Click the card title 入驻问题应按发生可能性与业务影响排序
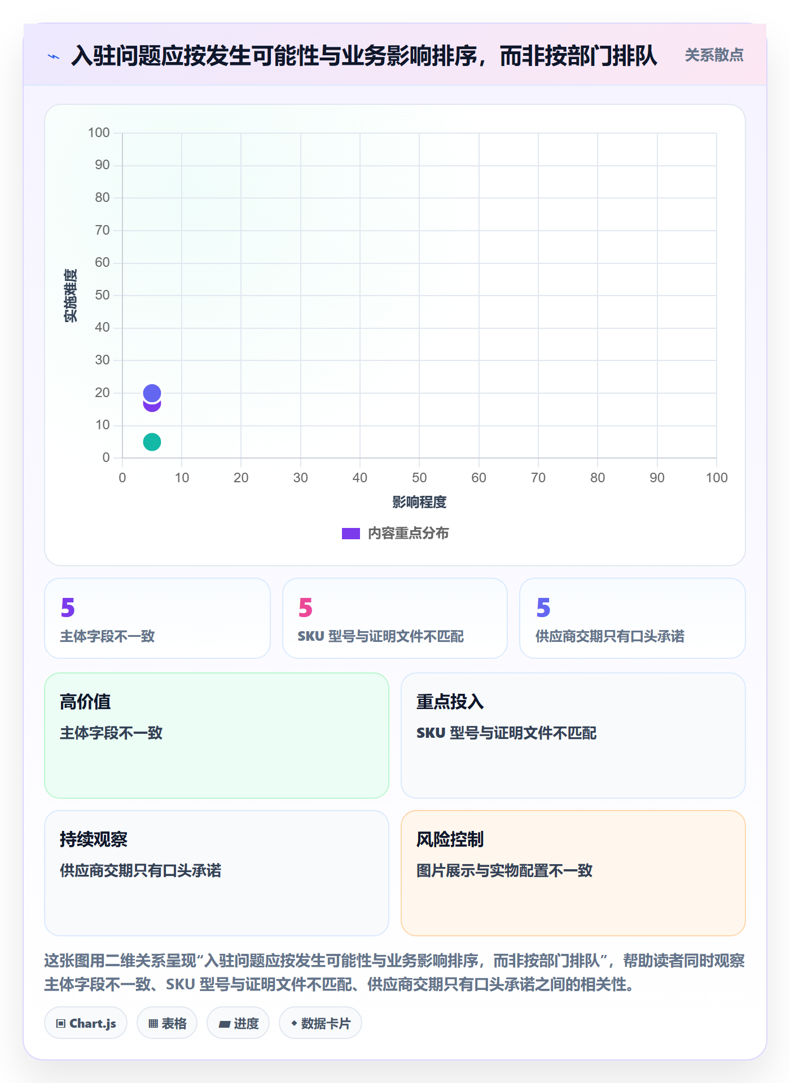 [x=364, y=56]
